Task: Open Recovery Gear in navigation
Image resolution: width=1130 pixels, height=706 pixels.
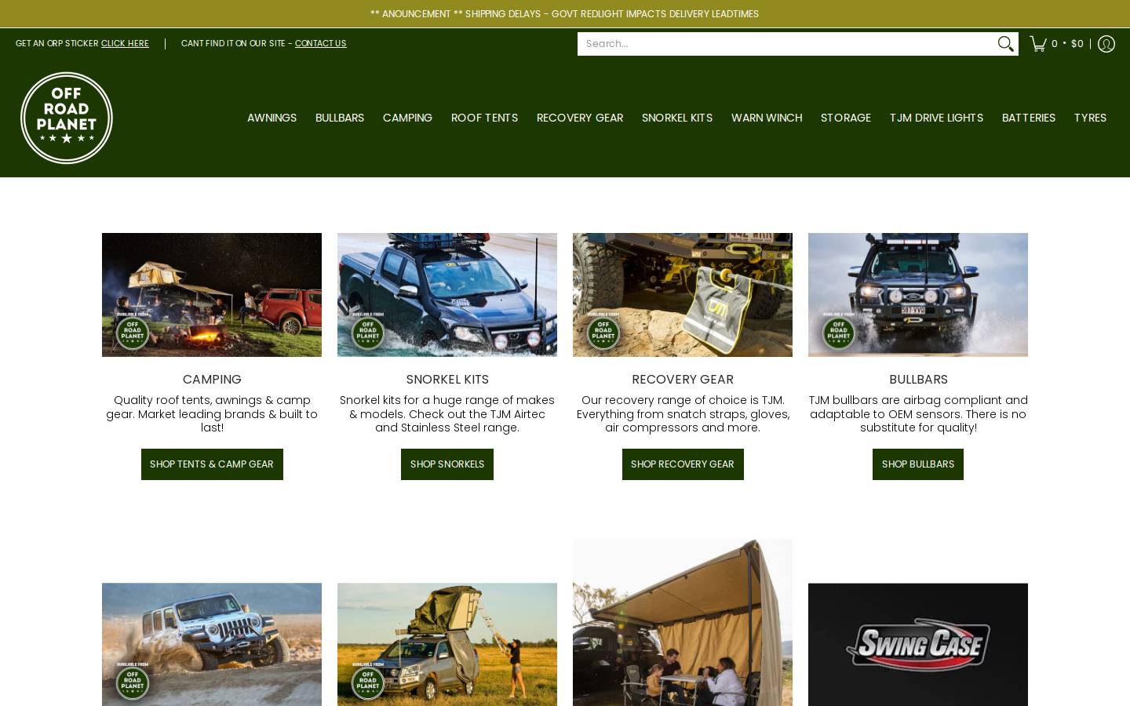Action: 580,118
